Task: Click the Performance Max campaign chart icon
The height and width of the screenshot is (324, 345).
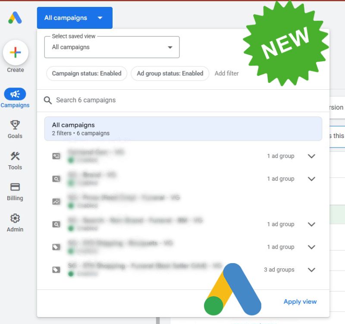Action: point(56,201)
